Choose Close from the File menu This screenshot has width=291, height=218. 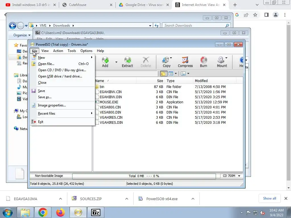click(63, 83)
